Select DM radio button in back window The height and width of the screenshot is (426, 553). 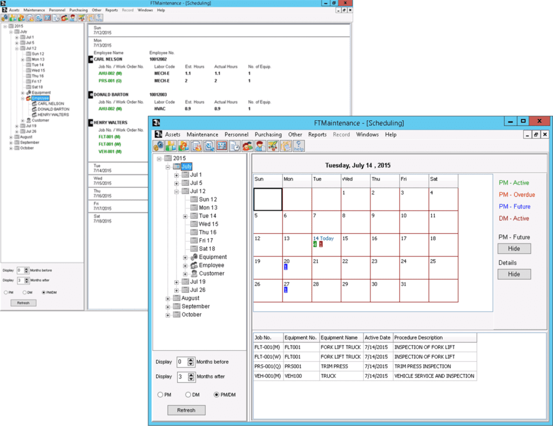pos(24,292)
